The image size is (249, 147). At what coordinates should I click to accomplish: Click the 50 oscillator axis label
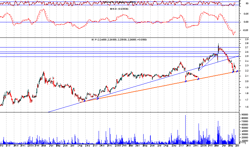(247, 3)
